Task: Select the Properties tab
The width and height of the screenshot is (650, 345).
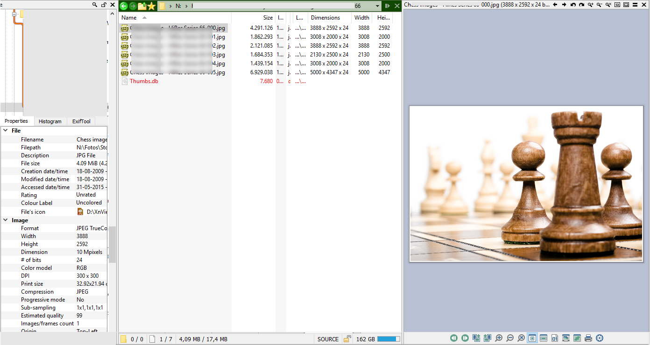Action: [16, 121]
